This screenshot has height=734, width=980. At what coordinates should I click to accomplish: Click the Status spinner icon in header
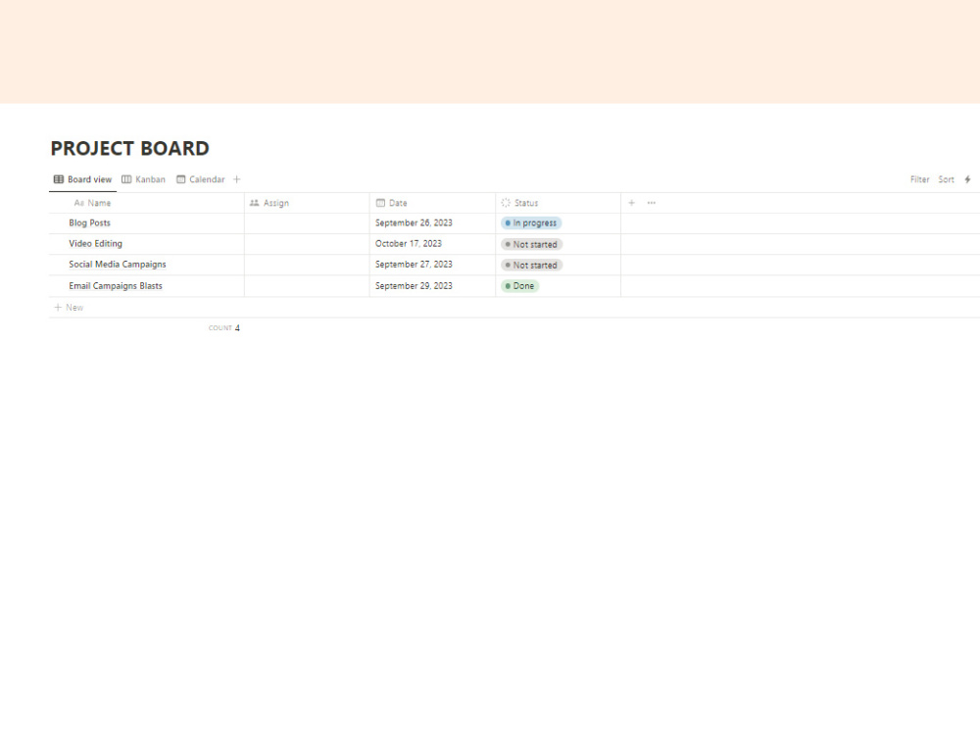[x=506, y=203]
